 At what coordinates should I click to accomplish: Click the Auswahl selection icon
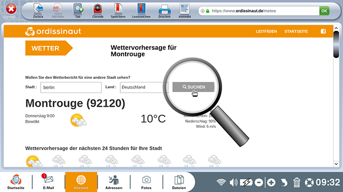pyautogui.click(x=185, y=9)
